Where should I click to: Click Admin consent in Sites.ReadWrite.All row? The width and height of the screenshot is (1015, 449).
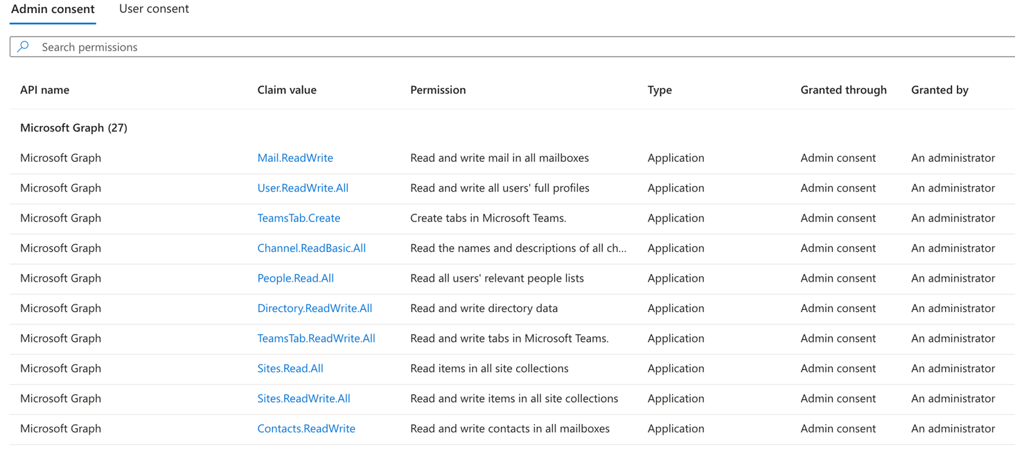838,398
